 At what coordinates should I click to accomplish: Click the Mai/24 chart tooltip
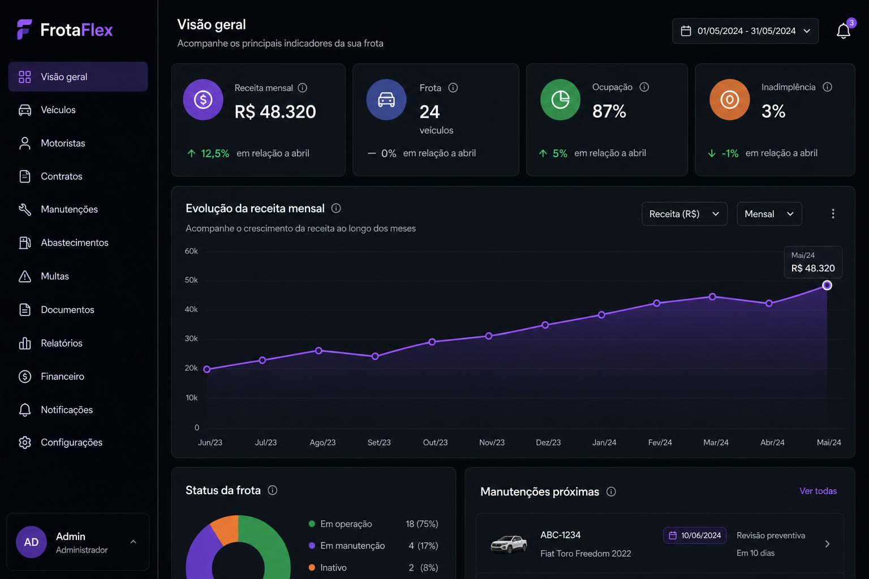point(813,262)
